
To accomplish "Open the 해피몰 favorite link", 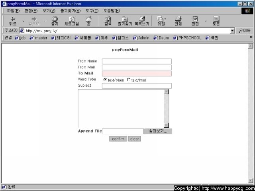I will pyautogui.click(x=83, y=38).
